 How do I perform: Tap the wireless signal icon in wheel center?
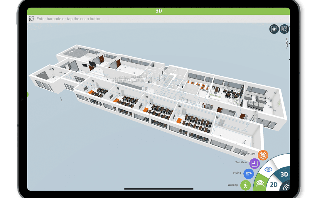[286, 187]
